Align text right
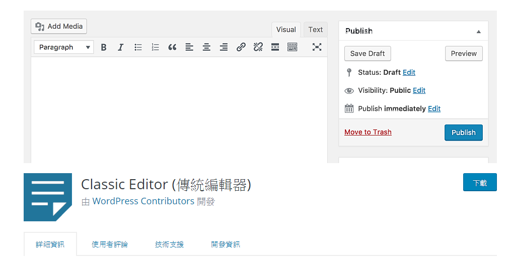Screen dimensions: 511x271 point(224,48)
